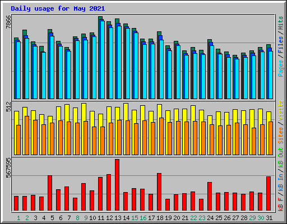Click the 567595 kB axis value

tap(8, 168)
